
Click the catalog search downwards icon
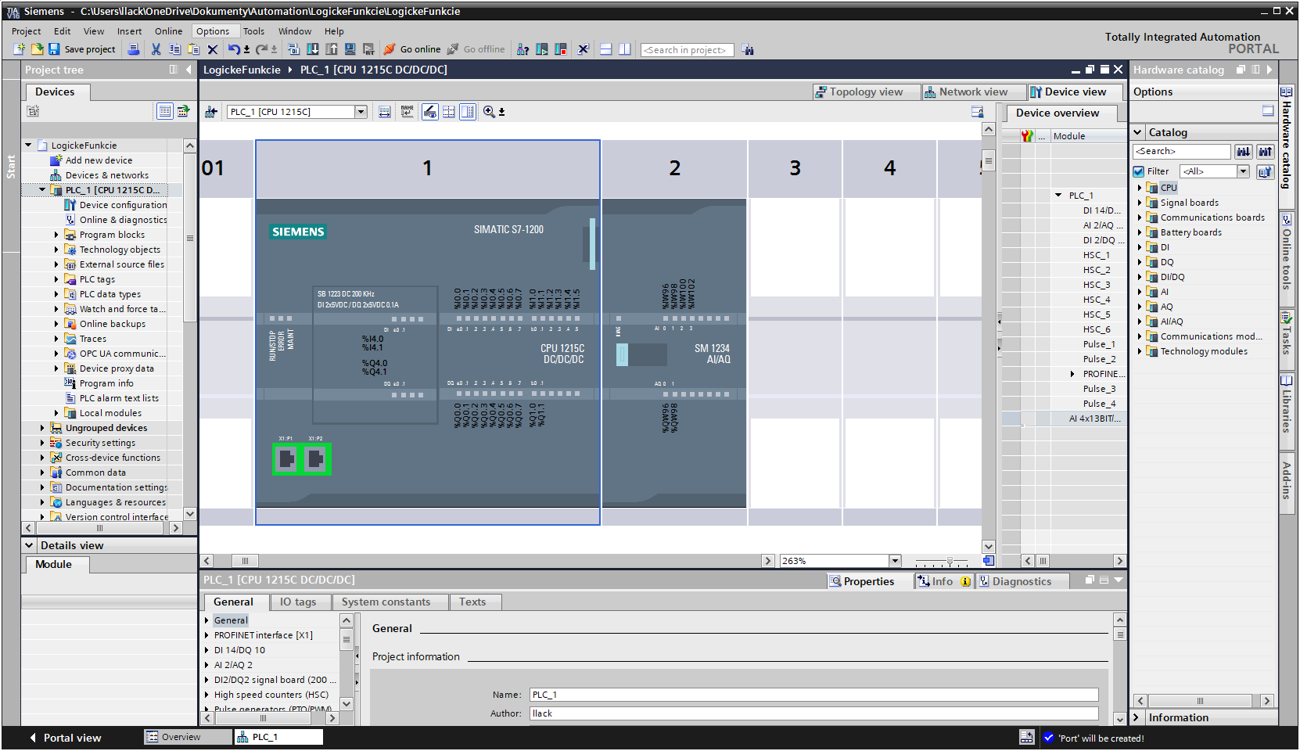point(1243,152)
